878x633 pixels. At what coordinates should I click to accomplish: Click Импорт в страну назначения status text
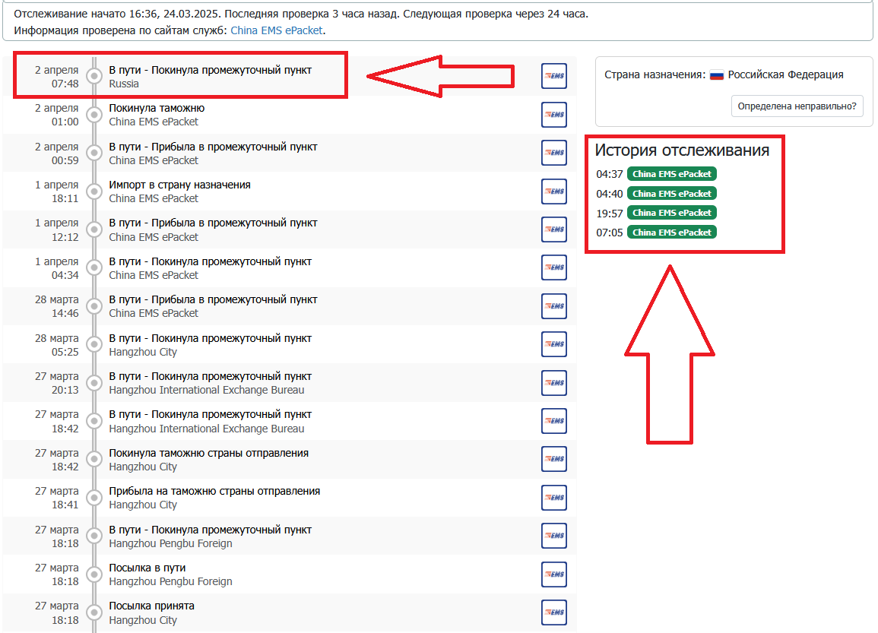179,185
